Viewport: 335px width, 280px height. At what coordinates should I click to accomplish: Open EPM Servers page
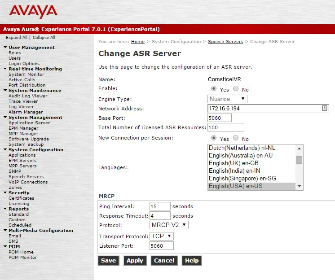22,160
